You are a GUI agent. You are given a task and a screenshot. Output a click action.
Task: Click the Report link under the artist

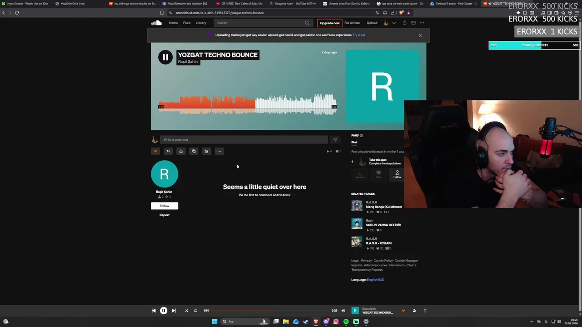[165, 215]
